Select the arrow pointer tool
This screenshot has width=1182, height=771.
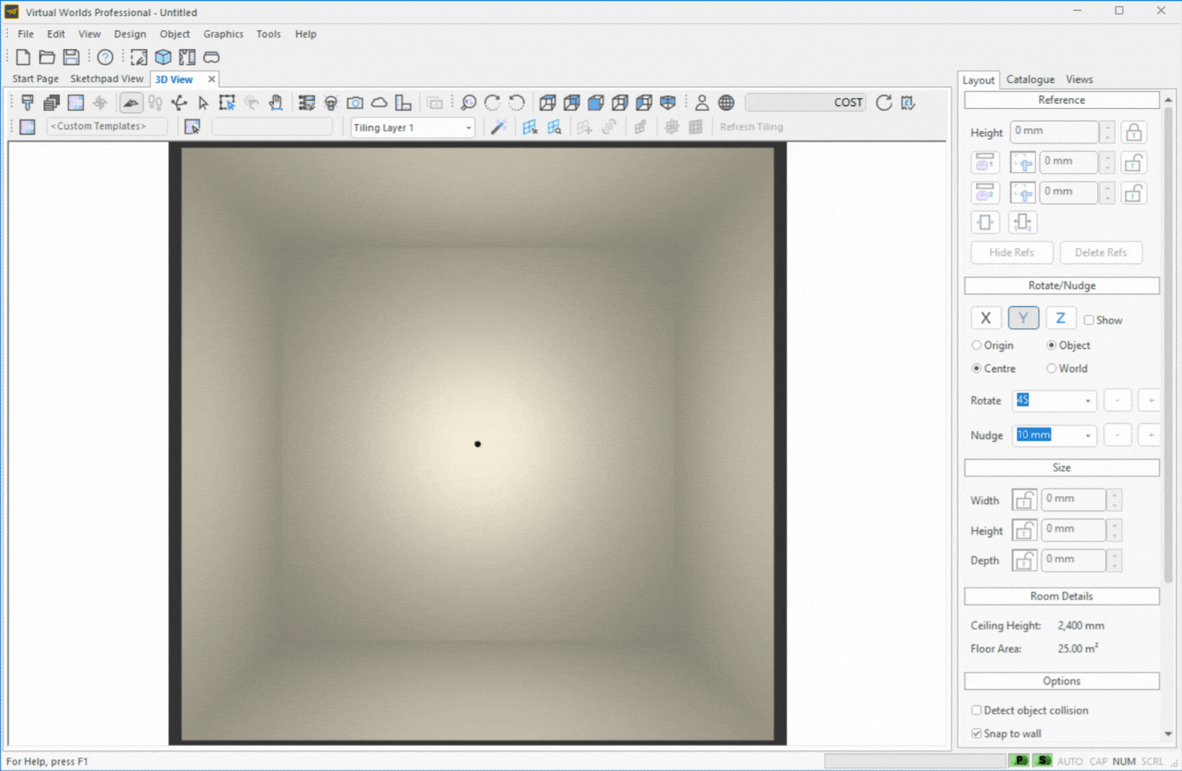203,103
